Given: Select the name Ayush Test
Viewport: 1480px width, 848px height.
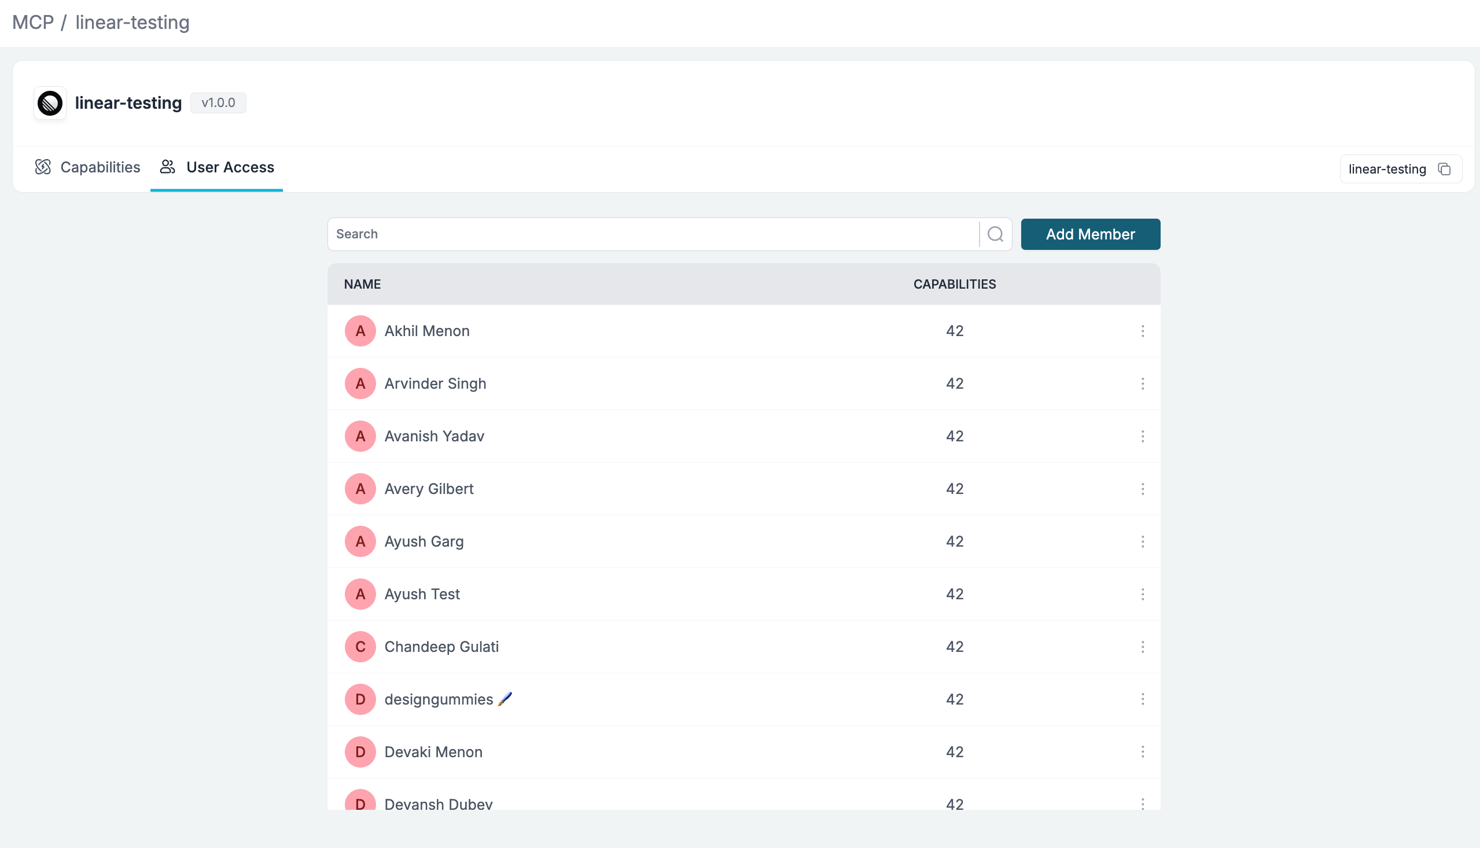Looking at the screenshot, I should [422, 594].
